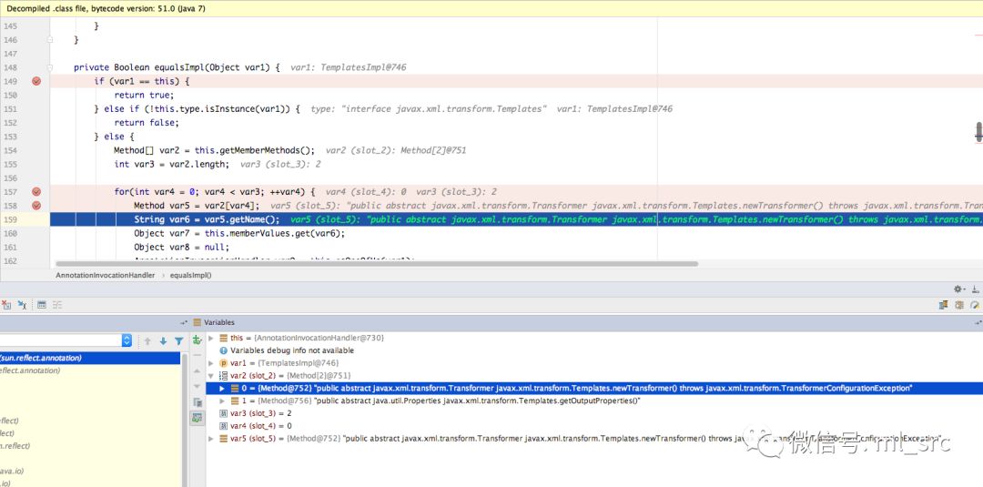Click the new watch icon in Variables

pos(197,340)
